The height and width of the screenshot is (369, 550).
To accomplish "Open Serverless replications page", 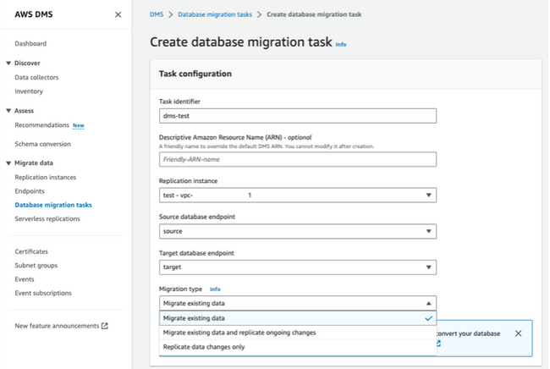I will [47, 218].
